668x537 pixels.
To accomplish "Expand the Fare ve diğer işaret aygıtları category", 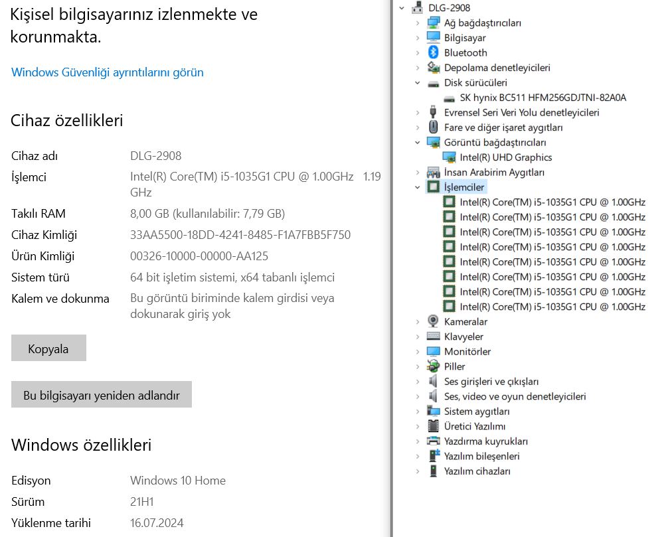I will pyautogui.click(x=418, y=127).
